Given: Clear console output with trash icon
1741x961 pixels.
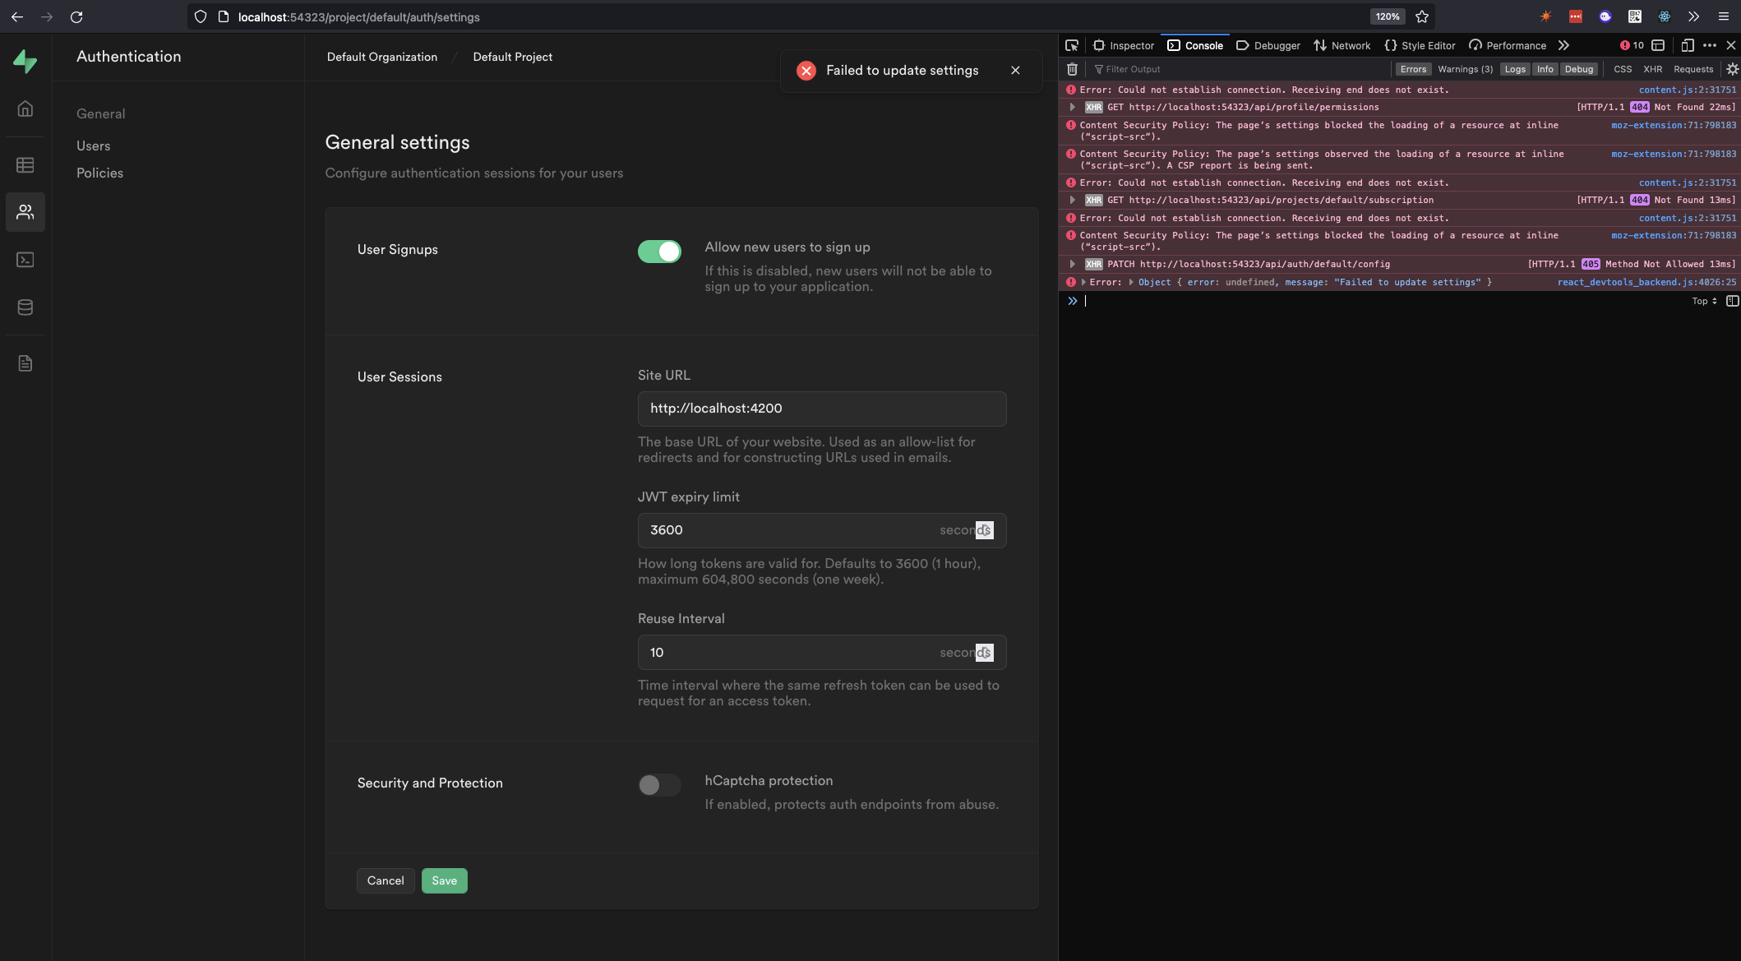Looking at the screenshot, I should pos(1072,69).
